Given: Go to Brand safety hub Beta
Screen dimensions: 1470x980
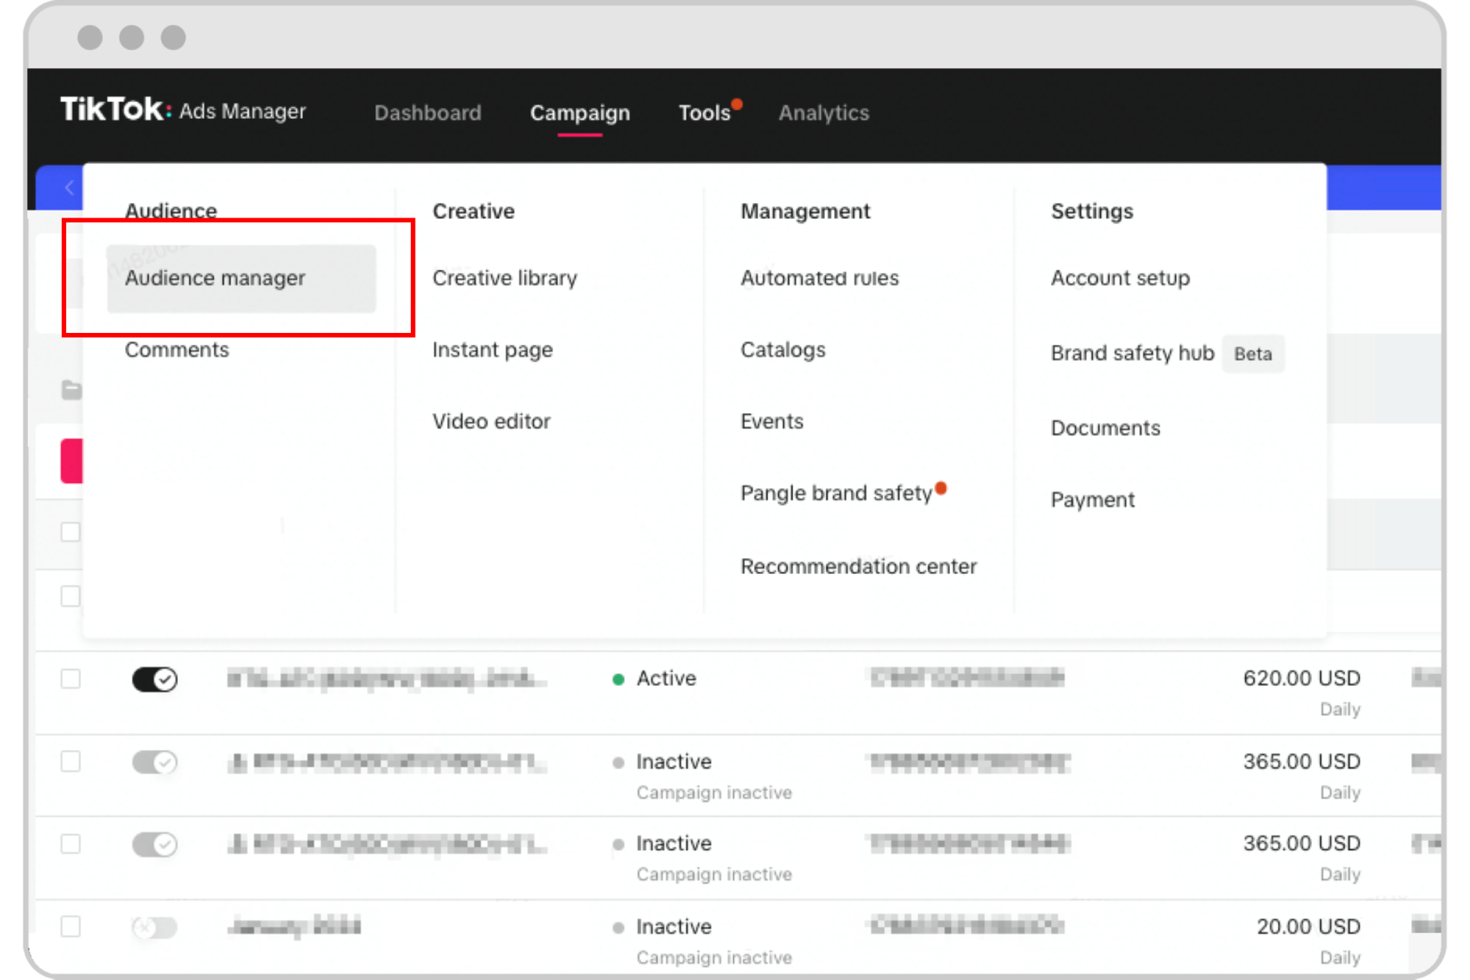Looking at the screenshot, I should click(1132, 353).
